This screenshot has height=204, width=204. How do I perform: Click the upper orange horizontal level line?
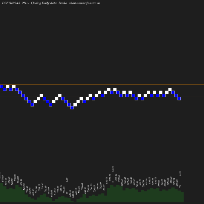pyautogui.click(x=102, y=84)
